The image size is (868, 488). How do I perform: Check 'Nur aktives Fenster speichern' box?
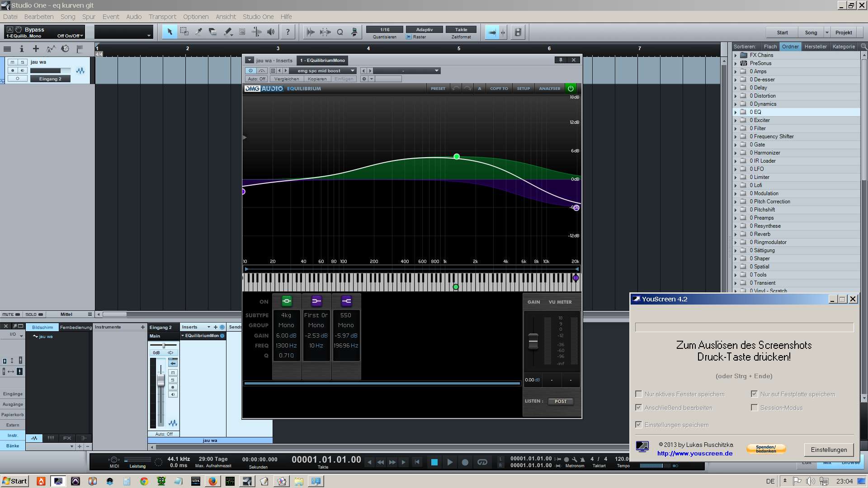[639, 394]
